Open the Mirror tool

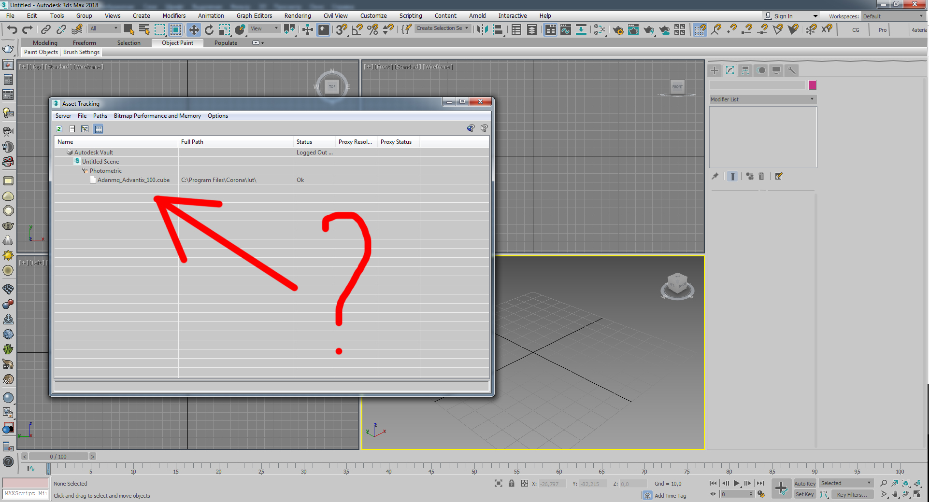point(482,29)
